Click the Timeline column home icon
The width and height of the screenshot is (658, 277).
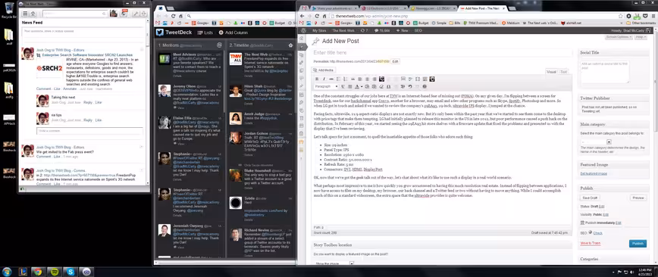[x=290, y=45]
